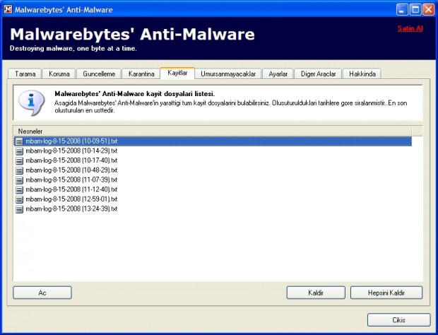Maximize the Malwarebytes window
This screenshot has height=335, width=438.
pyautogui.click(x=415, y=9)
